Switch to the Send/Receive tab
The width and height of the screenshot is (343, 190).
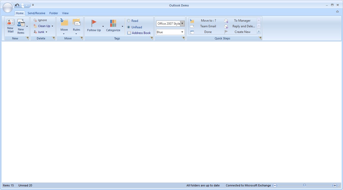[36, 13]
